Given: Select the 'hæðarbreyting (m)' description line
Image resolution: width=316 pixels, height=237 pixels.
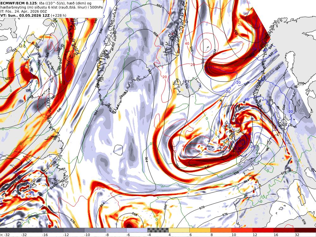Looking at the screenshot, I should pyautogui.click(x=52, y=8).
